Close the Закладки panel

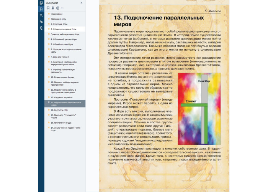click(x=81, y=3)
